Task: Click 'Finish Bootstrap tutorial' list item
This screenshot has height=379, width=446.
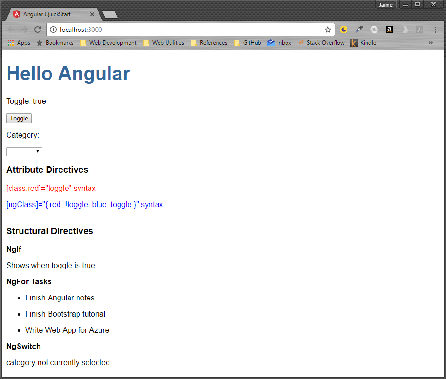Action: point(65,314)
